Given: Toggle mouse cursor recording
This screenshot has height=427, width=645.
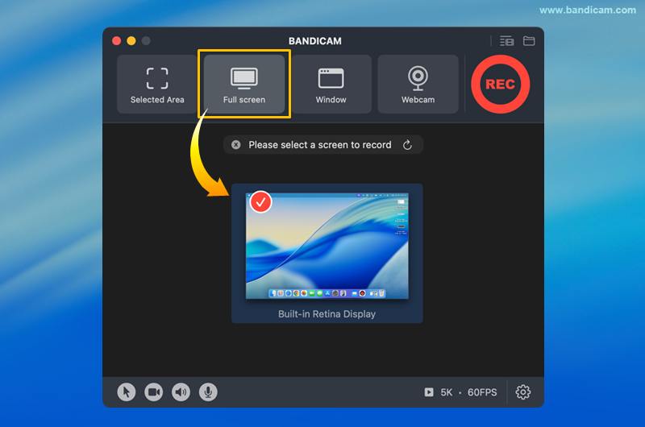Looking at the screenshot, I should [127, 392].
